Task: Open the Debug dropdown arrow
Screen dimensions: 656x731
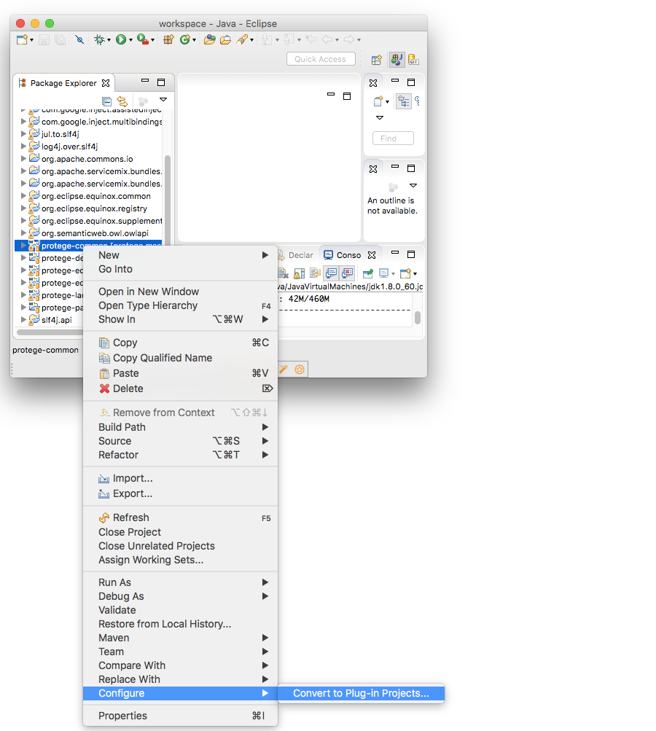Action: pyautogui.click(x=109, y=40)
